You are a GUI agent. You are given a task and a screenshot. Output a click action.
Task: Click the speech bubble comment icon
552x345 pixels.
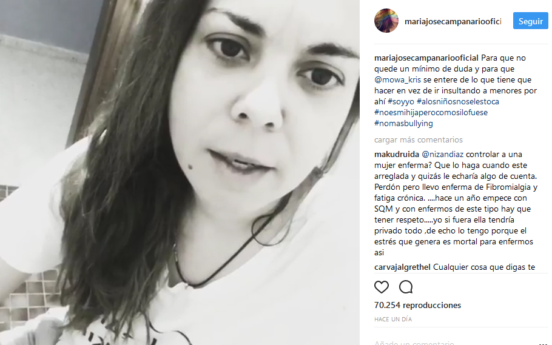coord(406,287)
